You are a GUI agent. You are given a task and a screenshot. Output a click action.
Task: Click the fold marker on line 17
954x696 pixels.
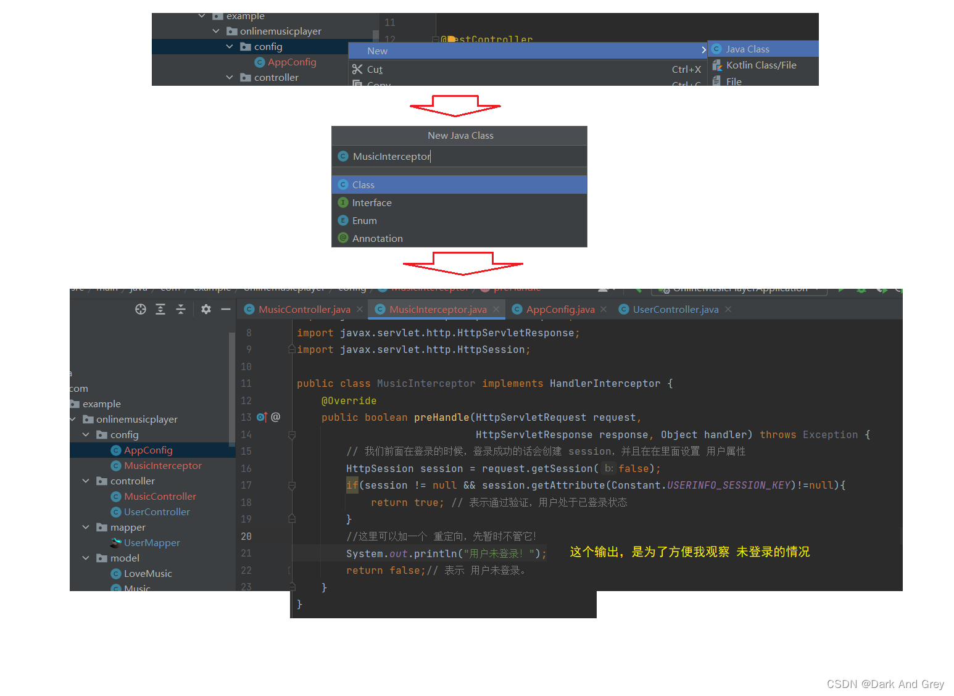tap(292, 486)
